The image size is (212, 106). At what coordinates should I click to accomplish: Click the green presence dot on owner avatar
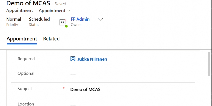click(x=66, y=26)
